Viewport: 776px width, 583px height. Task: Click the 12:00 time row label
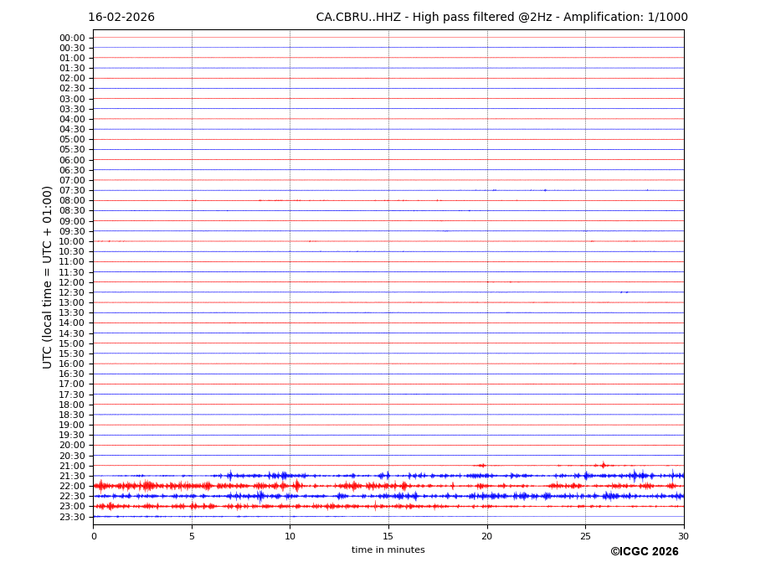tap(72, 282)
